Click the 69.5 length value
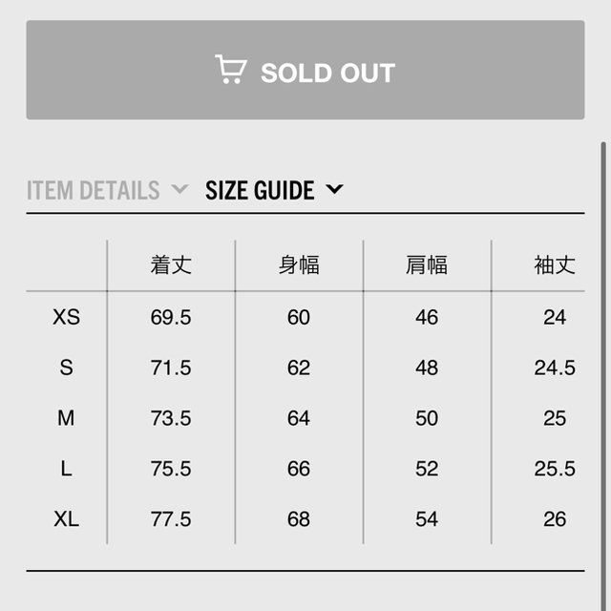 171,317
